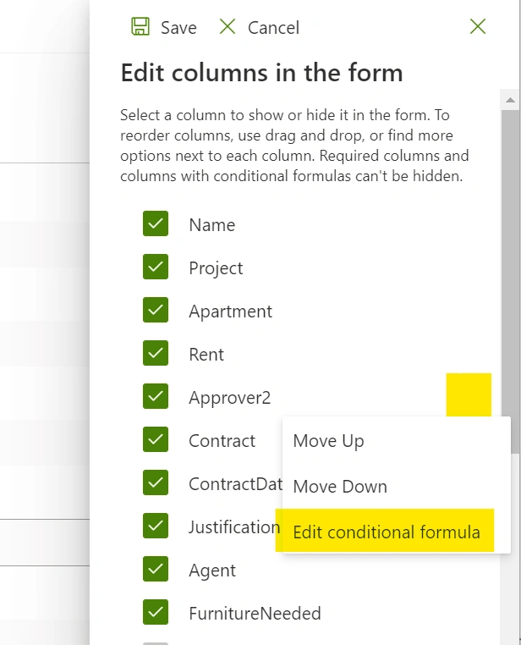
Task: Close the Edit columns panel
Action: tap(478, 27)
